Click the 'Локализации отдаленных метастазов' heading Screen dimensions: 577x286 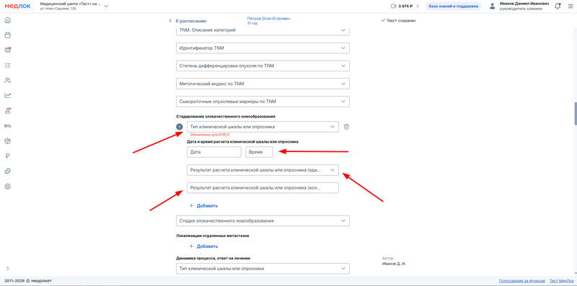click(x=212, y=236)
